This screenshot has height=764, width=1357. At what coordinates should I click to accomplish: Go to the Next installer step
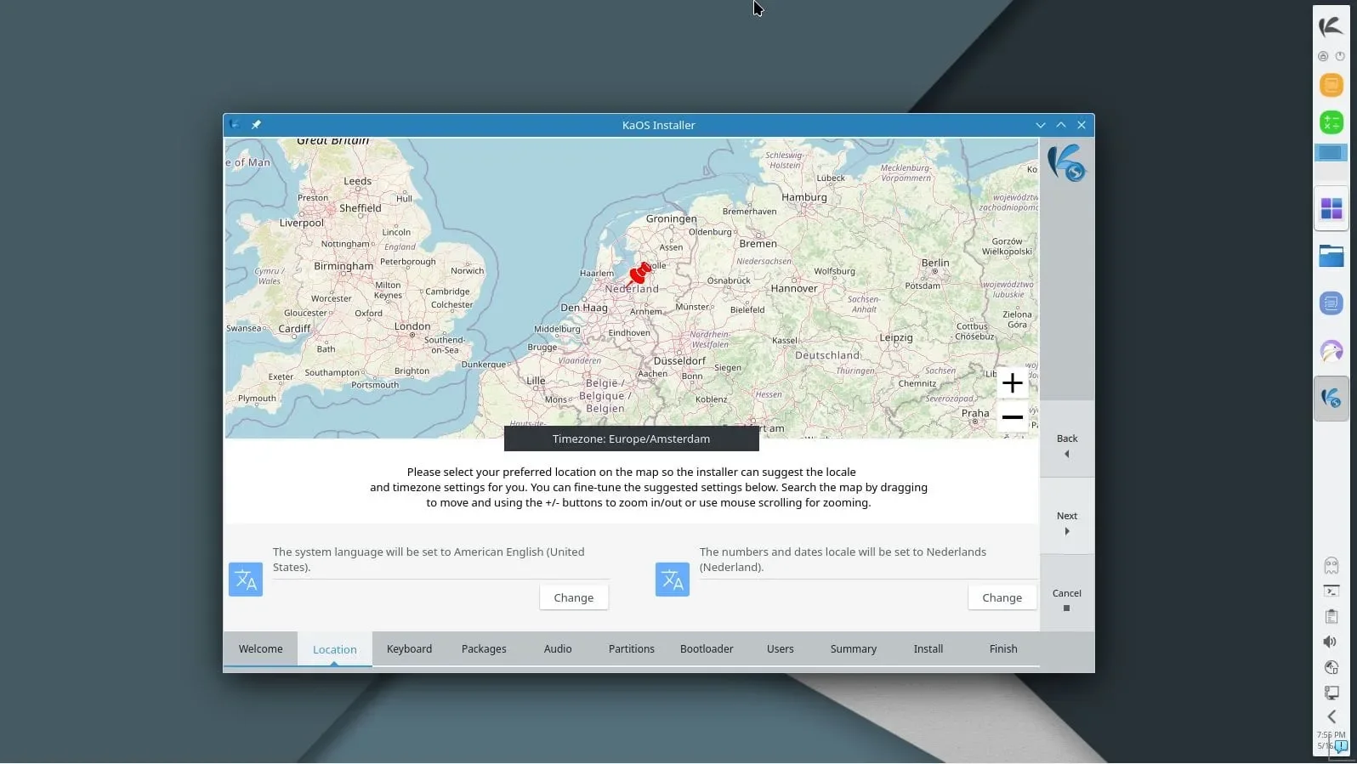point(1067,522)
